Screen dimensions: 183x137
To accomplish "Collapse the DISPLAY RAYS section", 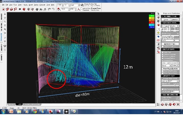I will 170,49.
